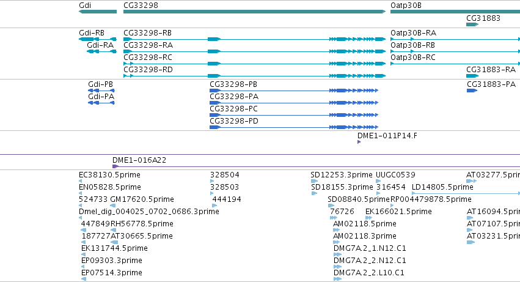Select the 524733 feature label
Viewport: 520px width, 282px height.
tap(93, 199)
